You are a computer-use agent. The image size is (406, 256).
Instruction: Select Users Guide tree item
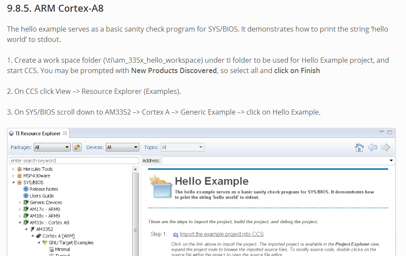[42, 195]
